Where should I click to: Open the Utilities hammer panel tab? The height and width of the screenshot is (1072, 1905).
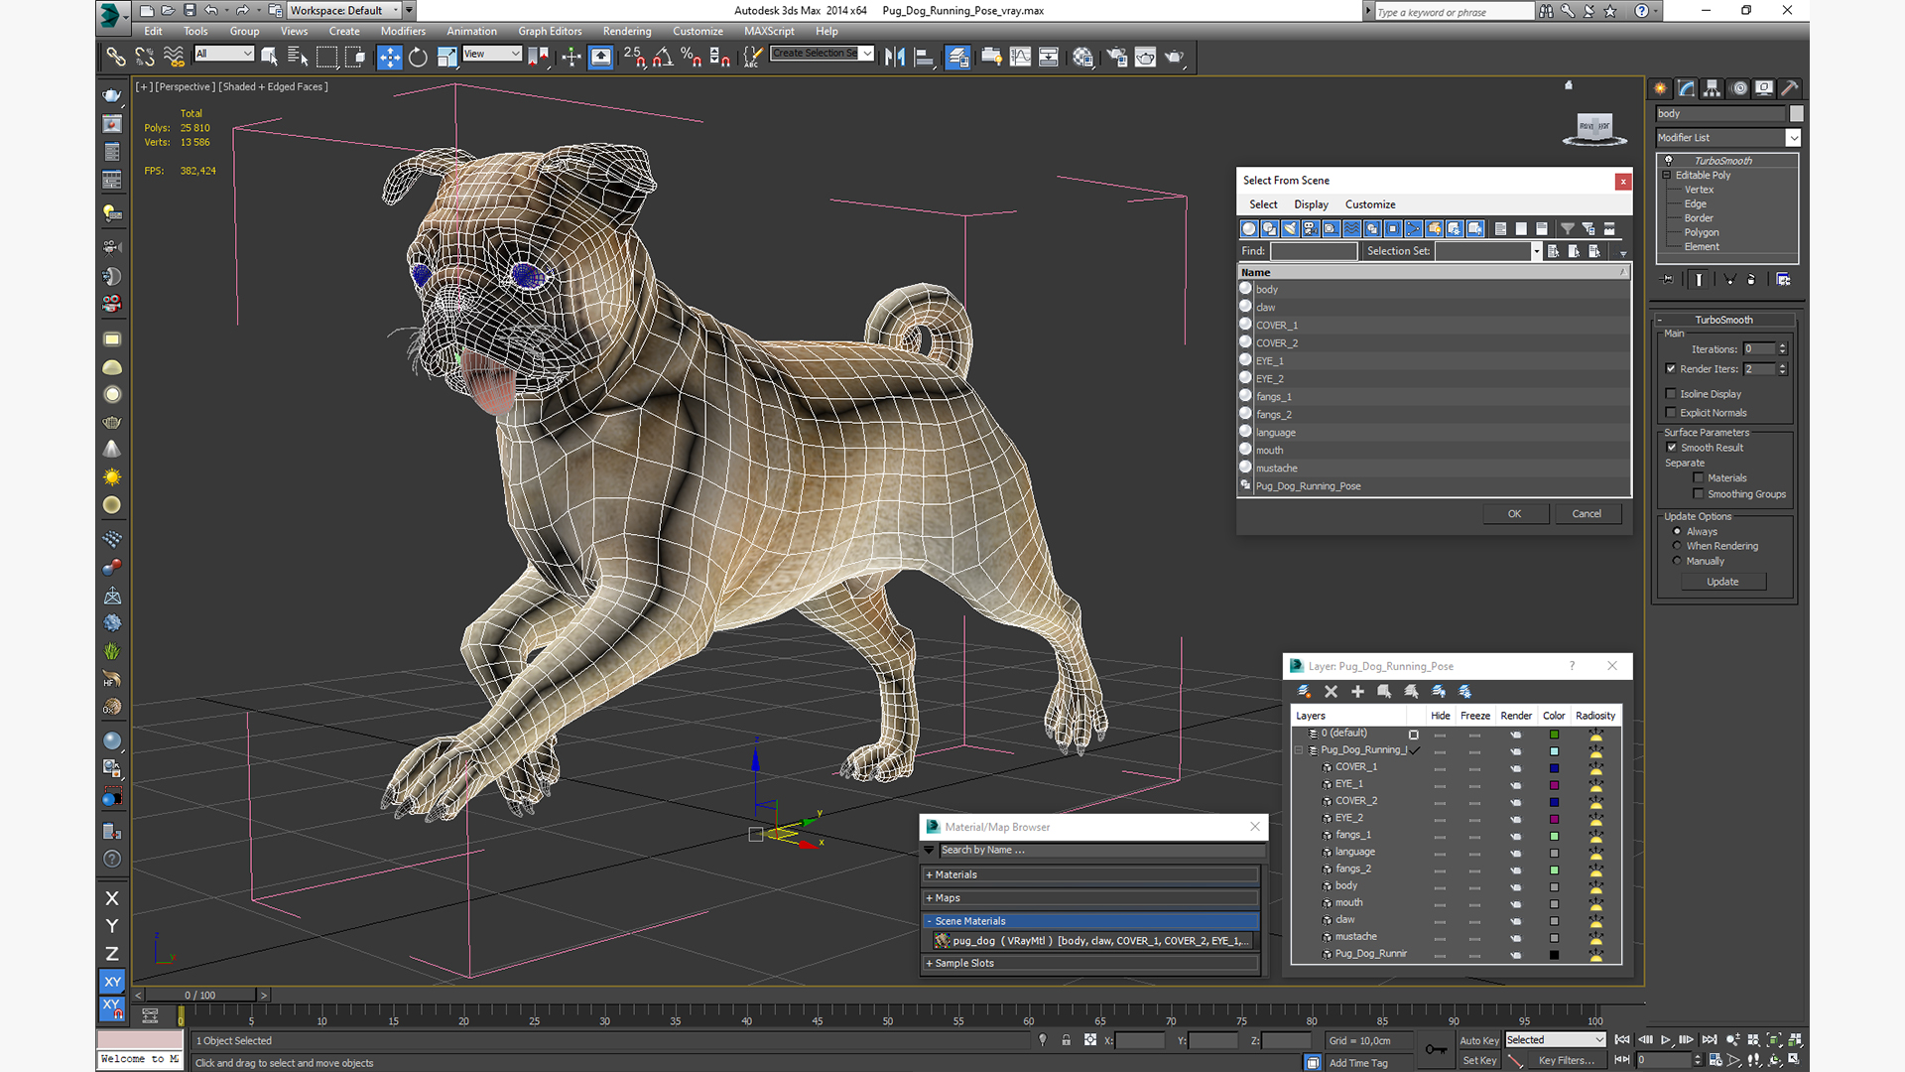coord(1790,88)
